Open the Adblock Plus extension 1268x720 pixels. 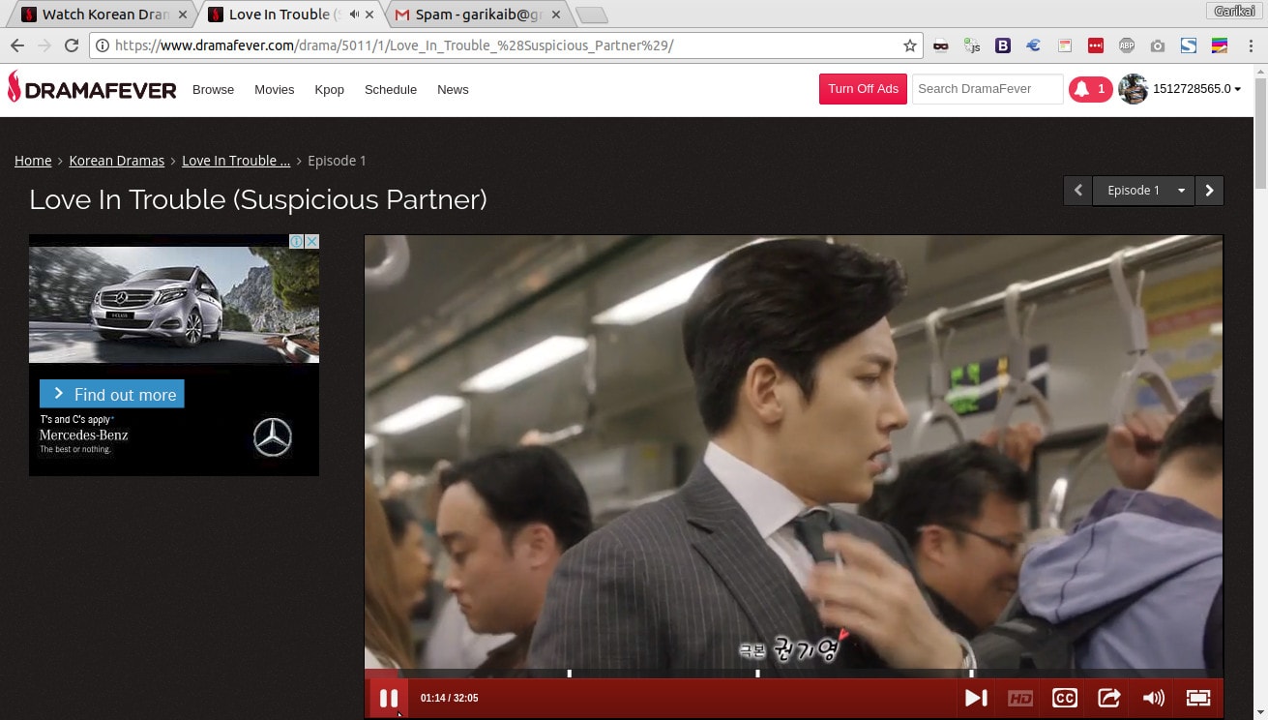pos(1126,45)
